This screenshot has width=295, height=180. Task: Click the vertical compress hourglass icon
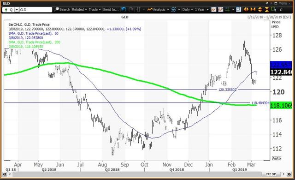(x=267, y=9)
